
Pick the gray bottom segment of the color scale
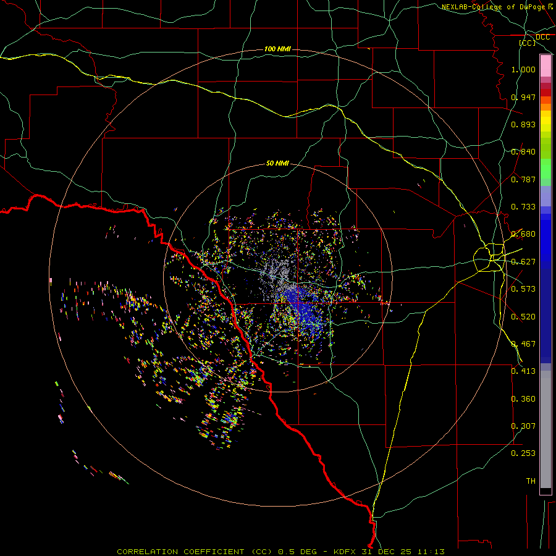545,429
